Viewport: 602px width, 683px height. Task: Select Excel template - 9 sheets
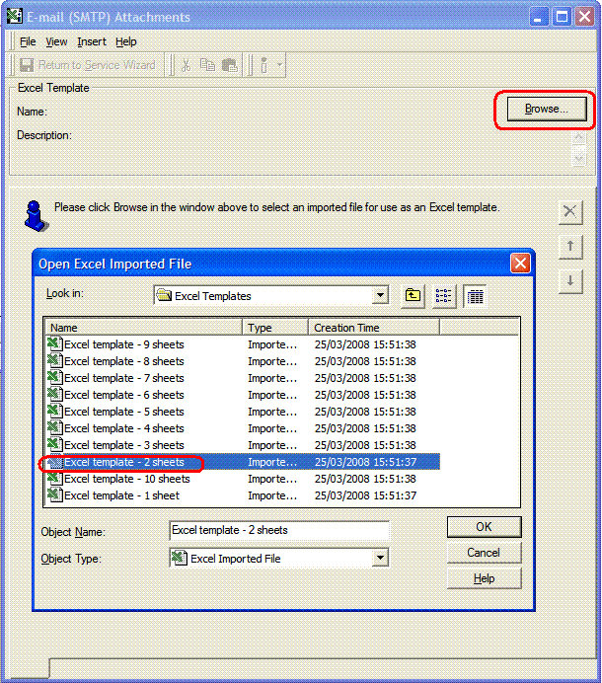click(x=124, y=344)
